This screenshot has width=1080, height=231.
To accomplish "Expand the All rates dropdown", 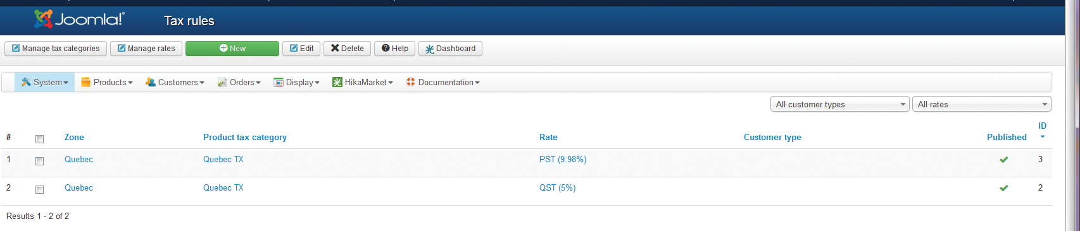I will 982,104.
